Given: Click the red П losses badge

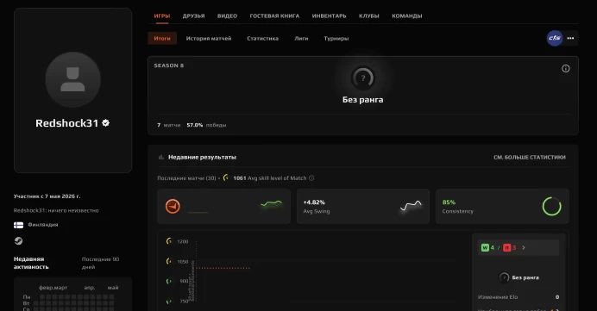Looking at the screenshot, I should pyautogui.click(x=506, y=247).
